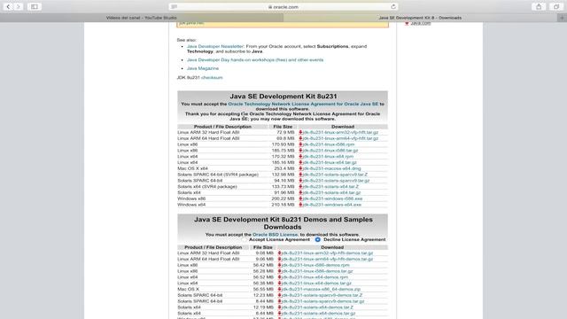567x319 pixels.
Task: Download jdk-8u231-macosx-x86_64-demos.zip
Action: pyautogui.click(x=321, y=290)
